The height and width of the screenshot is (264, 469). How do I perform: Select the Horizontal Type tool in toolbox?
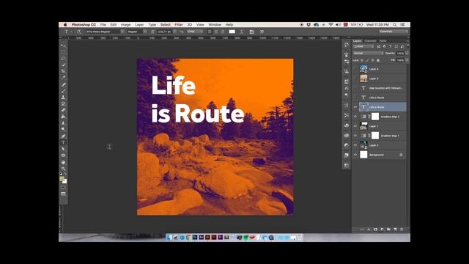(x=63, y=142)
